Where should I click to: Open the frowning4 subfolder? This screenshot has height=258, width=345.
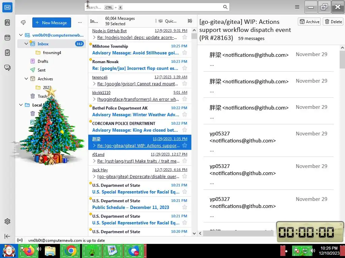(52, 52)
